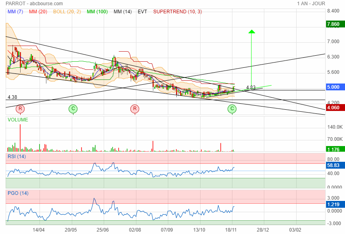The height and width of the screenshot is (234, 345).
Task: Select the MM (7) legend label
Action: point(15,12)
